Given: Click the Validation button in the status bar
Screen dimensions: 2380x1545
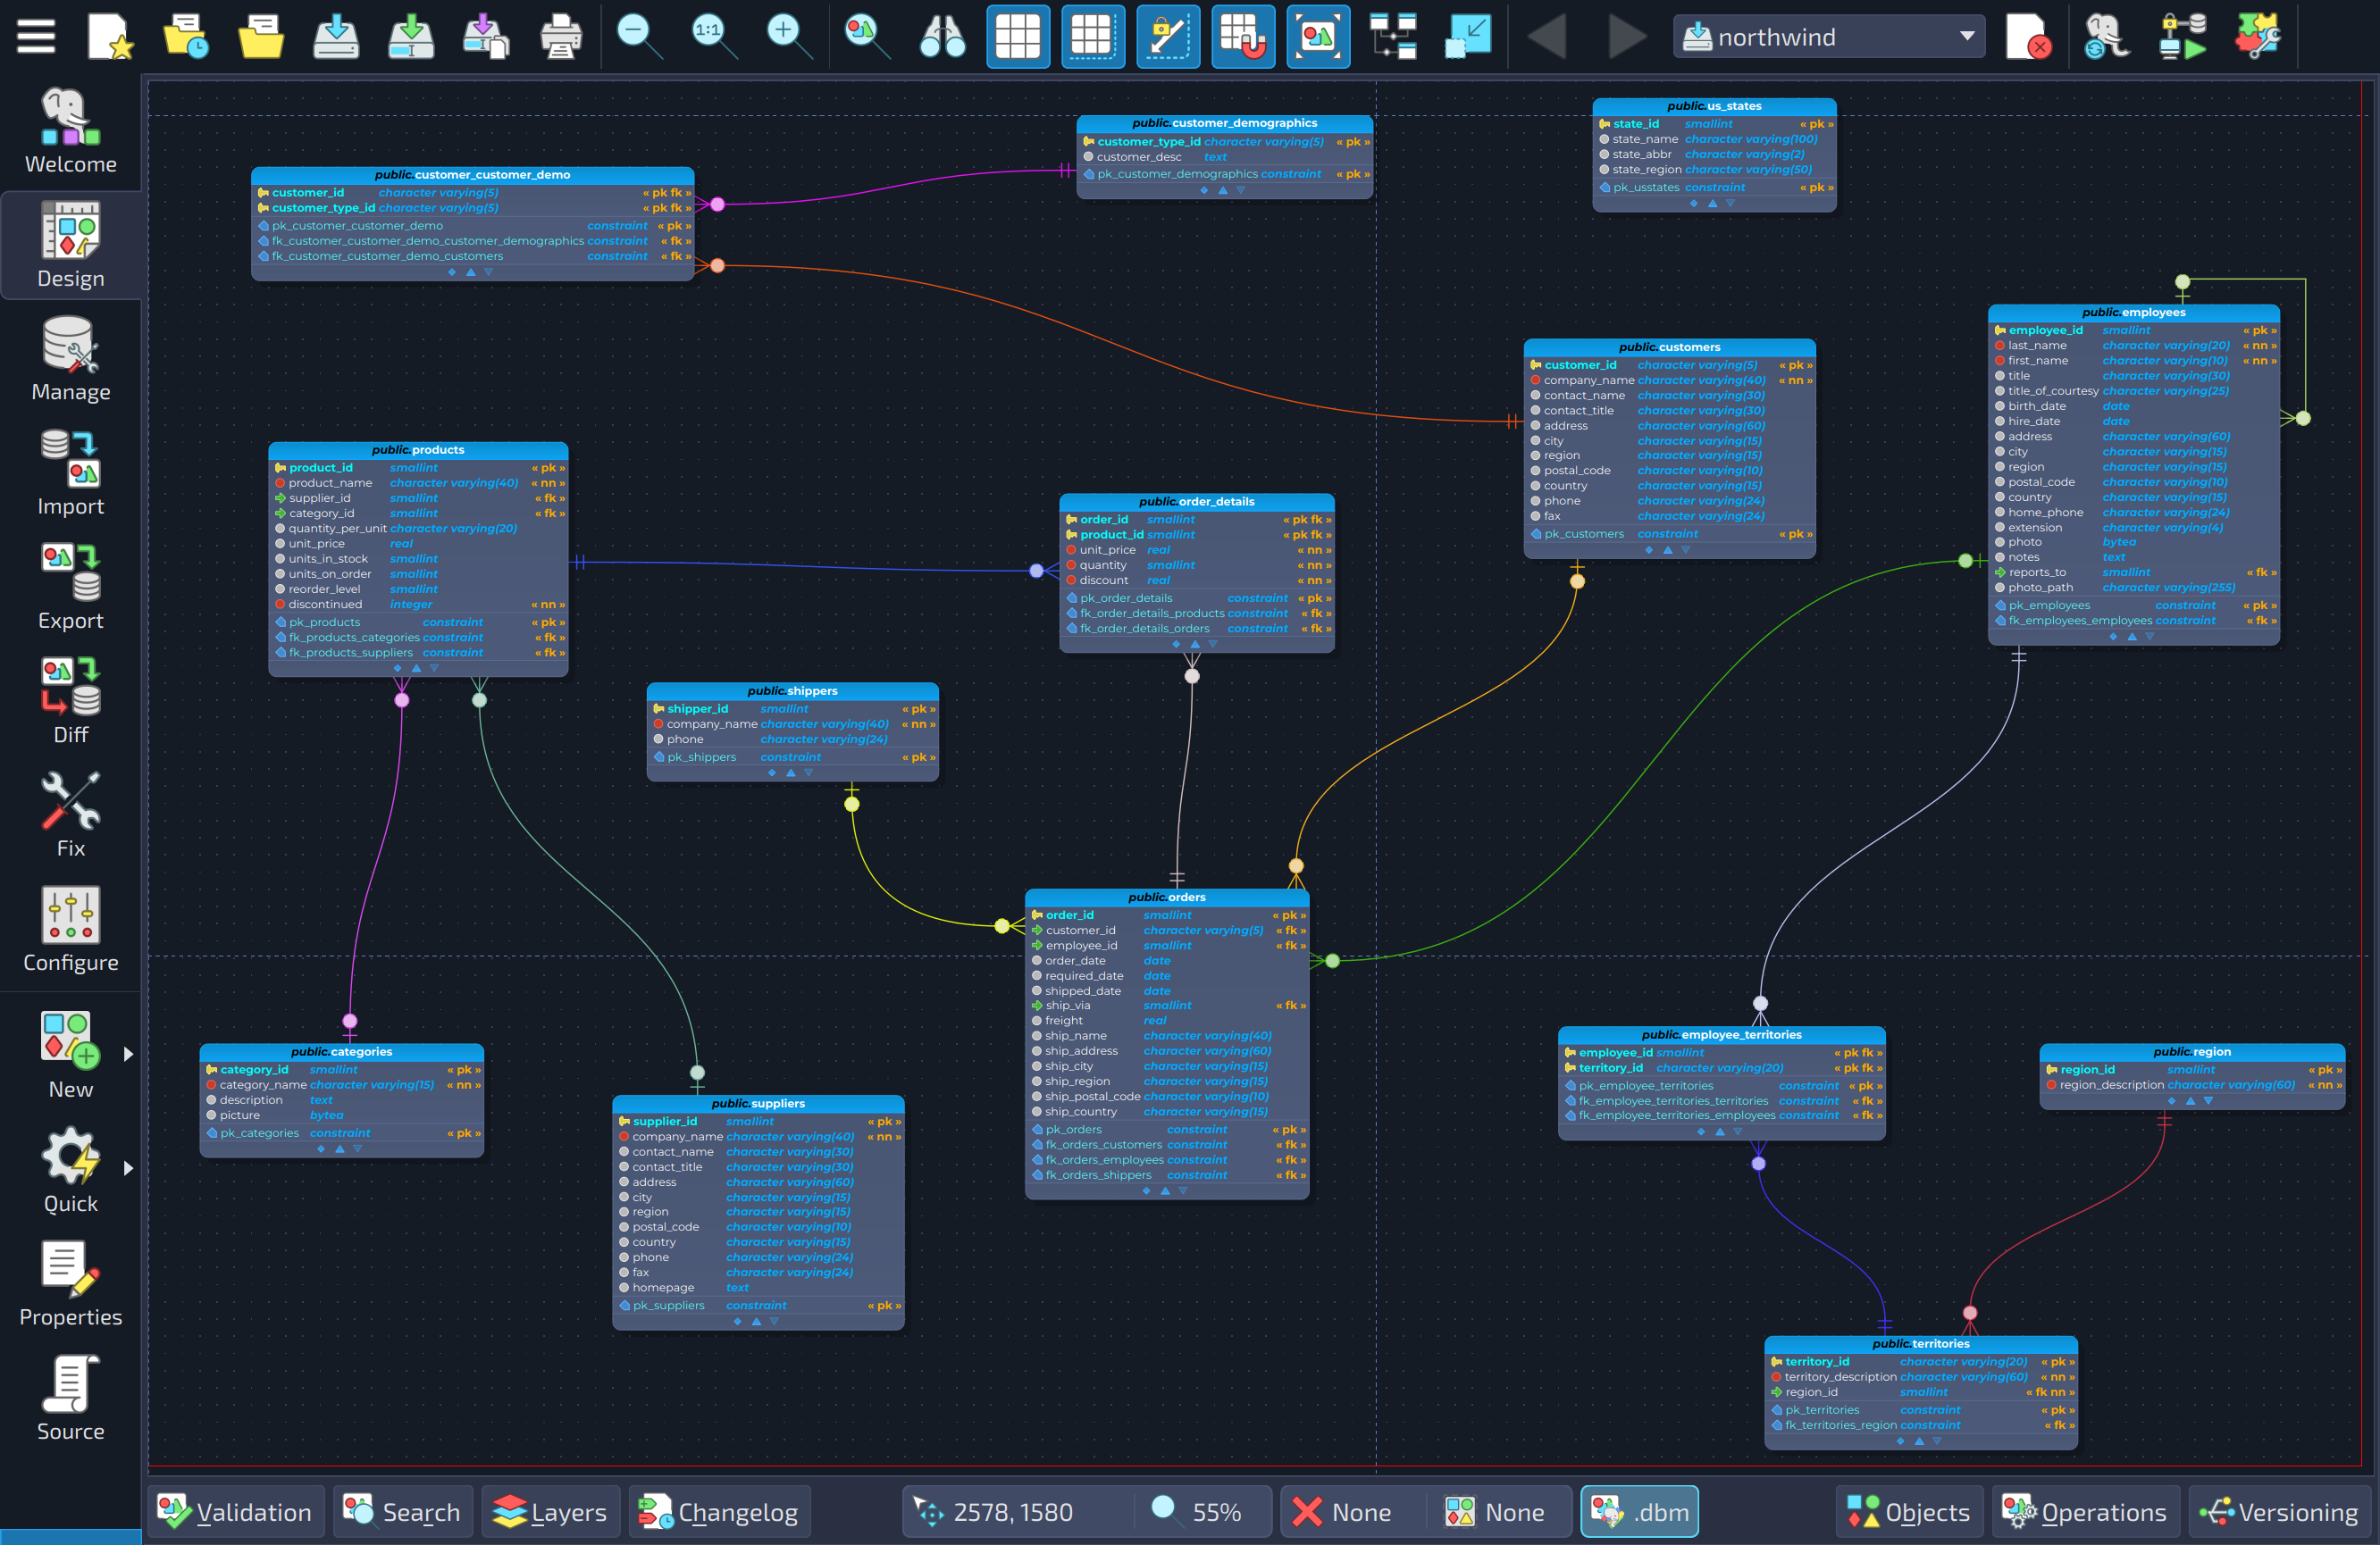Looking at the screenshot, I should pos(236,1512).
